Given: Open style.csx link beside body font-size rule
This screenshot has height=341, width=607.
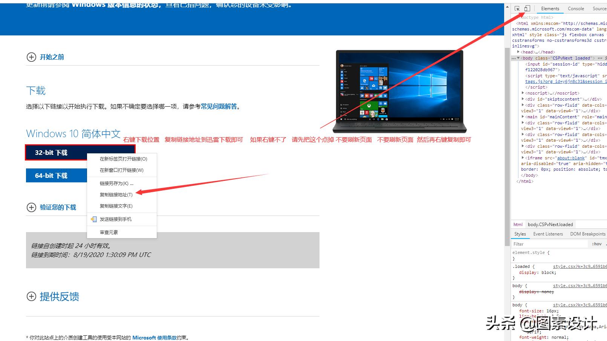Looking at the screenshot, I should (580, 305).
